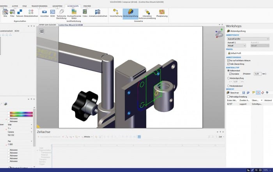Click the properties panel vertical scrollbar
Image resolution: width=273 pixels, height=172 pixels.
point(34,127)
